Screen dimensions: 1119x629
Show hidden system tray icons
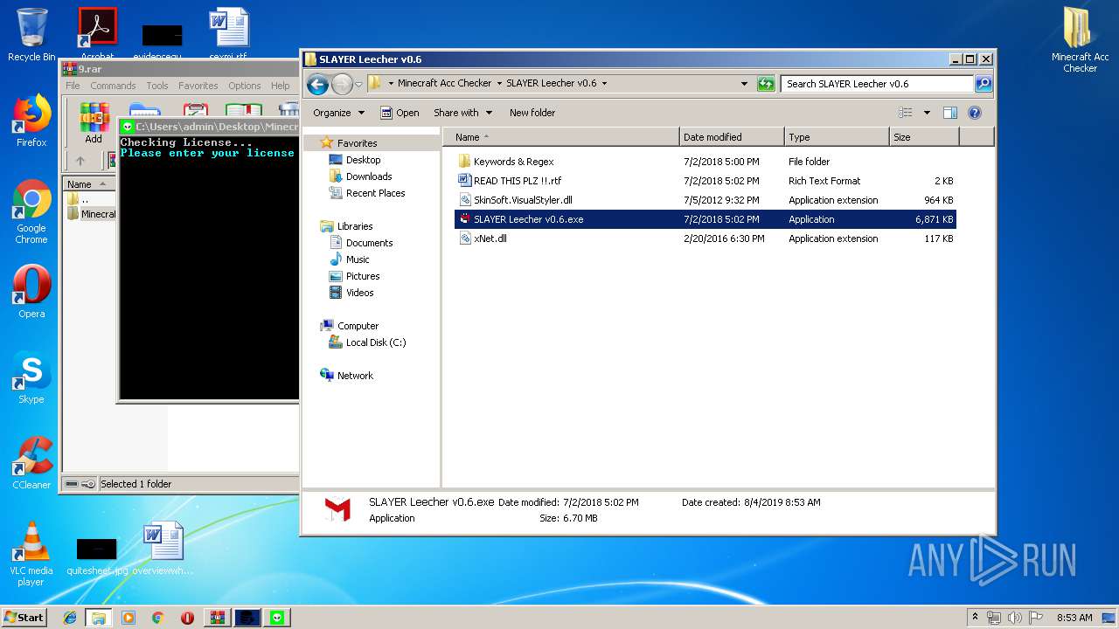click(x=975, y=618)
